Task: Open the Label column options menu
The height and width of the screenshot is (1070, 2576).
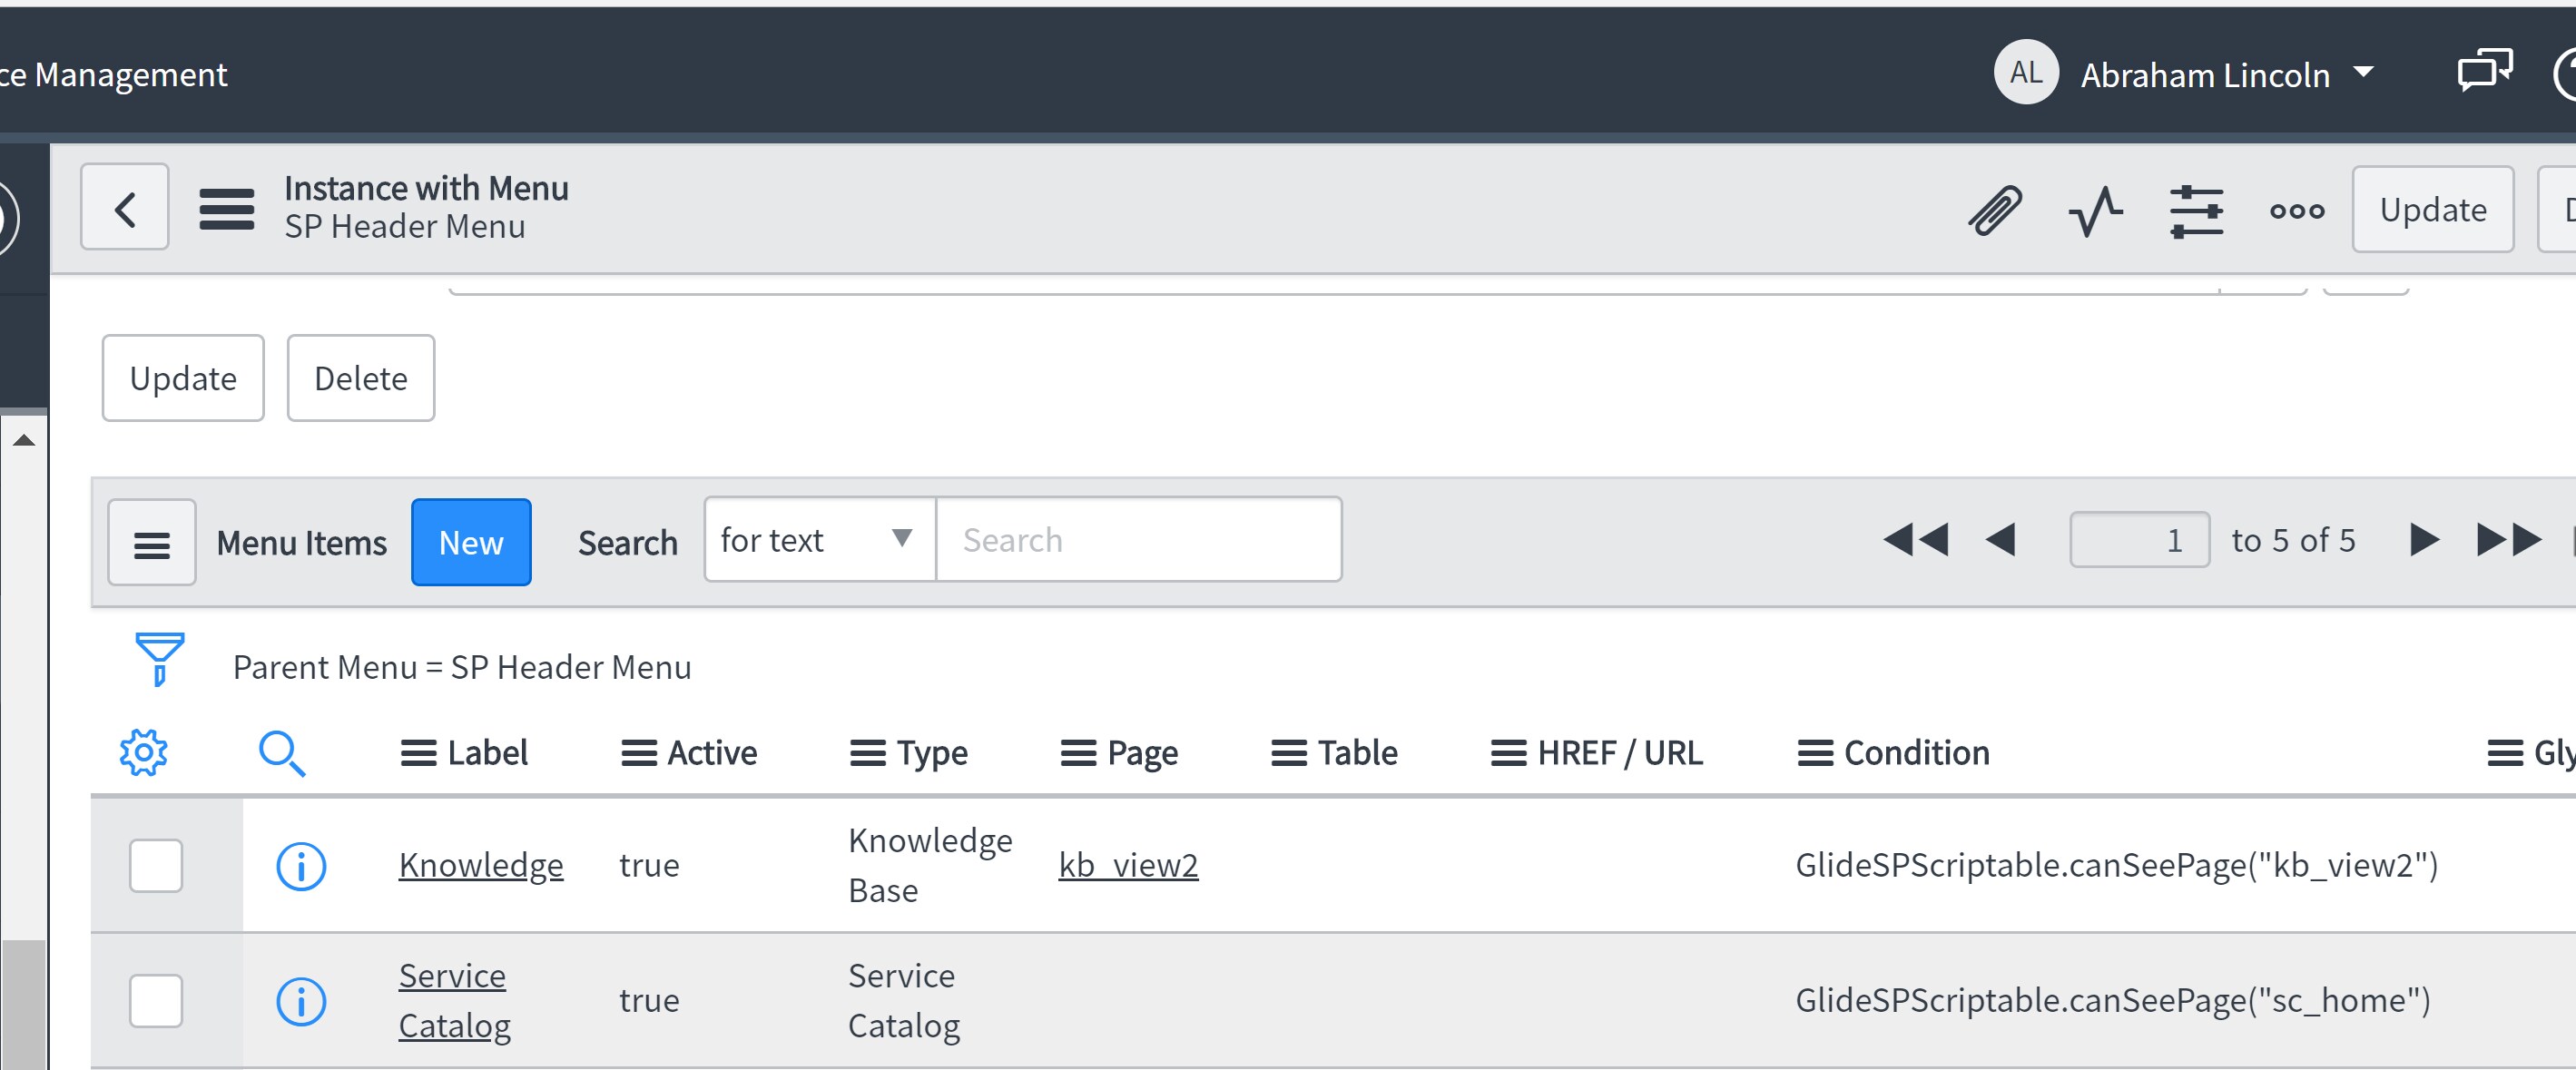Action: point(418,753)
